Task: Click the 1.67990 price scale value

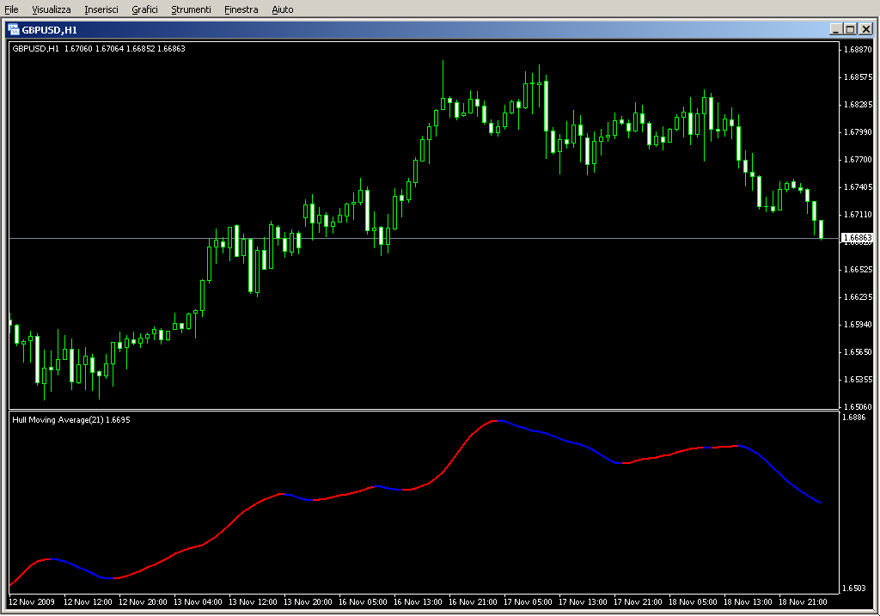Action: 858,131
